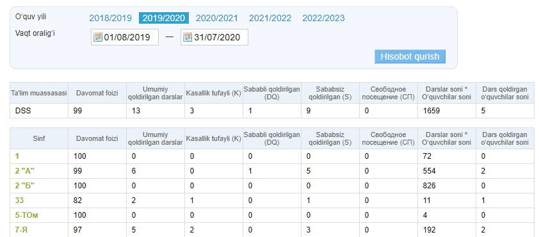Switch to the 2021/2022 school year

coord(270,18)
